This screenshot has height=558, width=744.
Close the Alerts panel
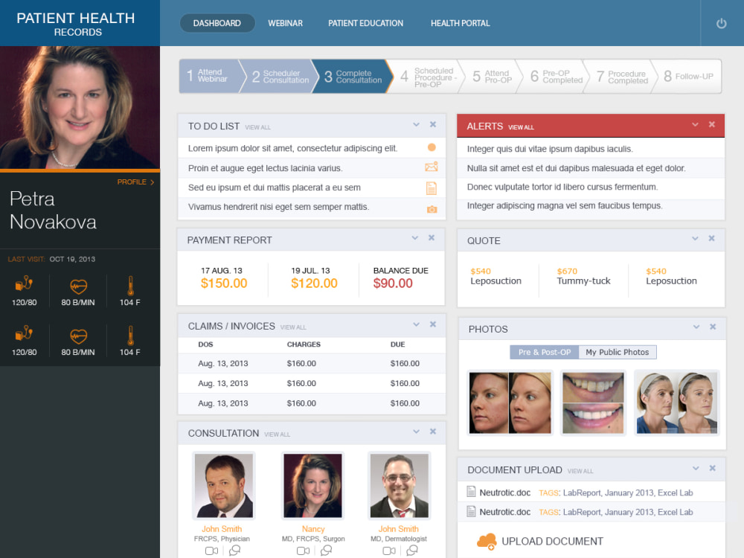pyautogui.click(x=712, y=124)
